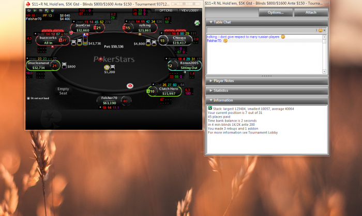362x216 pixels.
Task: Click 'Time bank balance is 2 seconds'
Action: (x=232, y=121)
